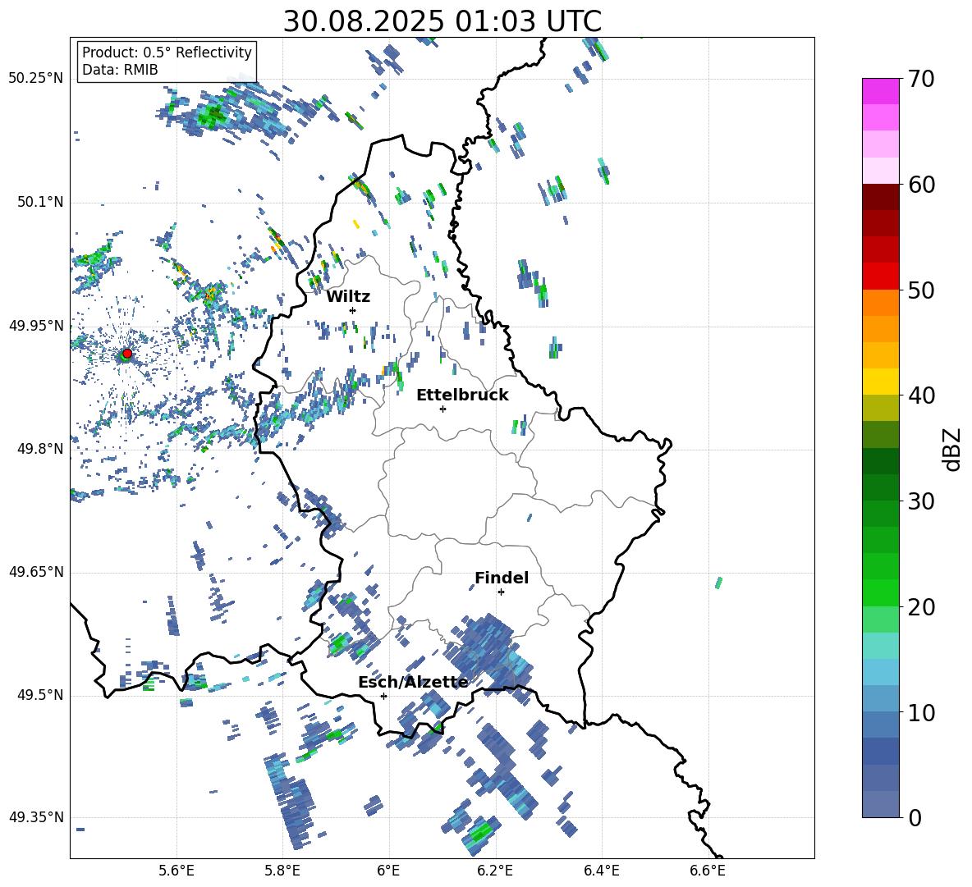Image resolution: width=972 pixels, height=887 pixels.
Task: Click the 6.6°E longitude label
Action: point(708,871)
